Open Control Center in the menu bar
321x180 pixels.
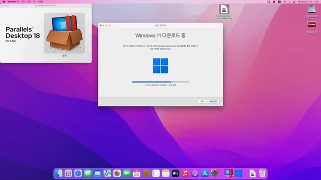294,1
